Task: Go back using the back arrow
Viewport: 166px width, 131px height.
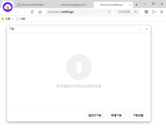Action: [x=17, y=12]
